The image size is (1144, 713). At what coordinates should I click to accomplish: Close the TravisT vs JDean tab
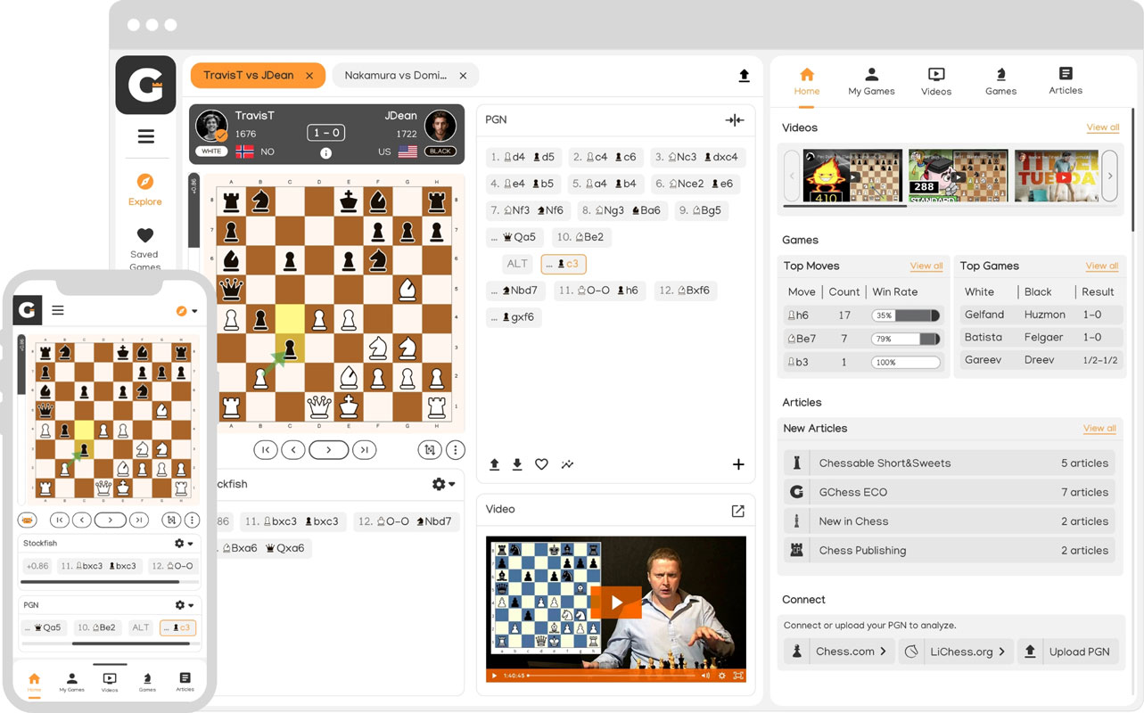[309, 76]
